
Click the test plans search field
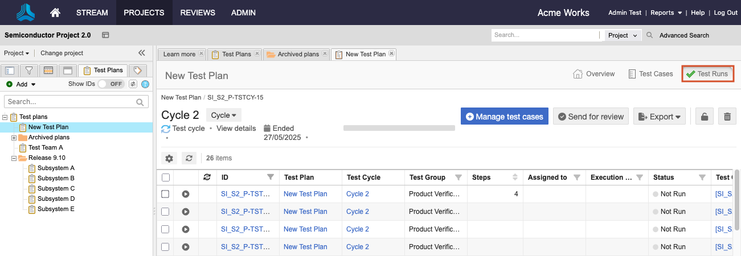(x=71, y=102)
